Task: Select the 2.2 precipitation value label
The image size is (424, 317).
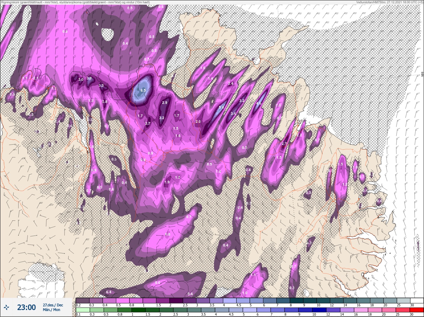Action: [299, 135]
